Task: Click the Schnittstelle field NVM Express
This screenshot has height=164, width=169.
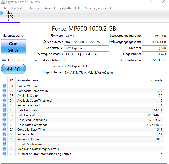Action: (87, 48)
